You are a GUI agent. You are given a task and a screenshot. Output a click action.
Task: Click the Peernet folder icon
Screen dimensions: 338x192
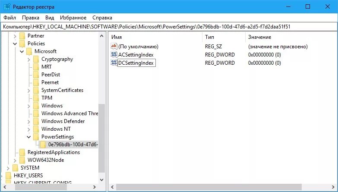pos(36,82)
